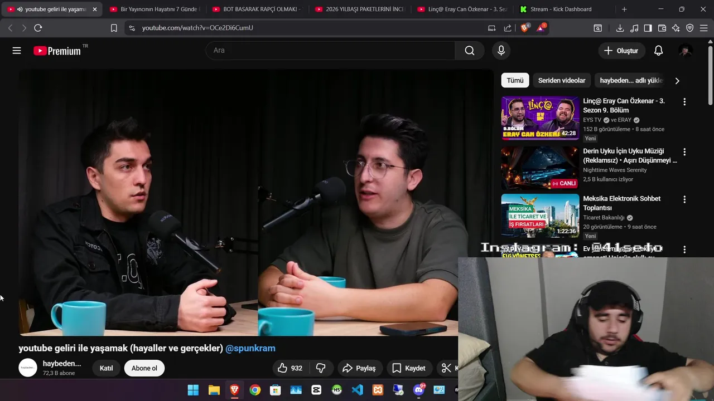Open Google Chrome from the taskbar
714x401 pixels.
(255, 390)
